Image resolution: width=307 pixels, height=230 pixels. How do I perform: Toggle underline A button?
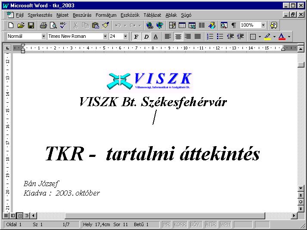pos(156,37)
